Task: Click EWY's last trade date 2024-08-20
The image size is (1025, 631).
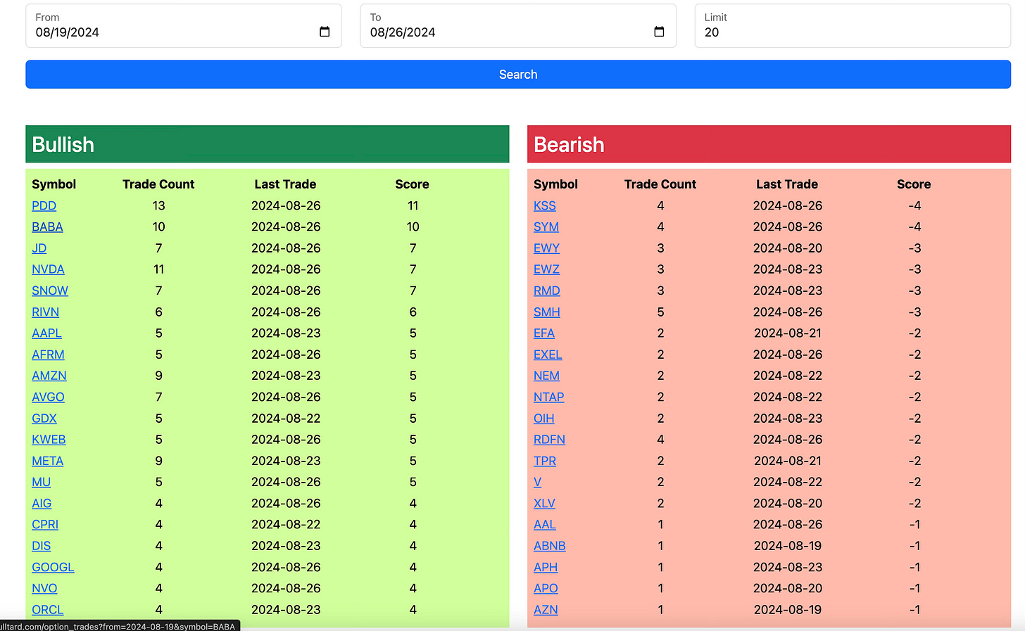Action: pyautogui.click(x=788, y=248)
